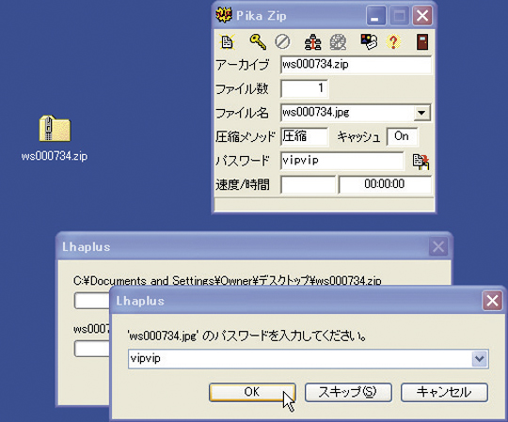Click the greyed globe icon in Pika Zip toolbar
The height and width of the screenshot is (422, 508).
tap(338, 42)
